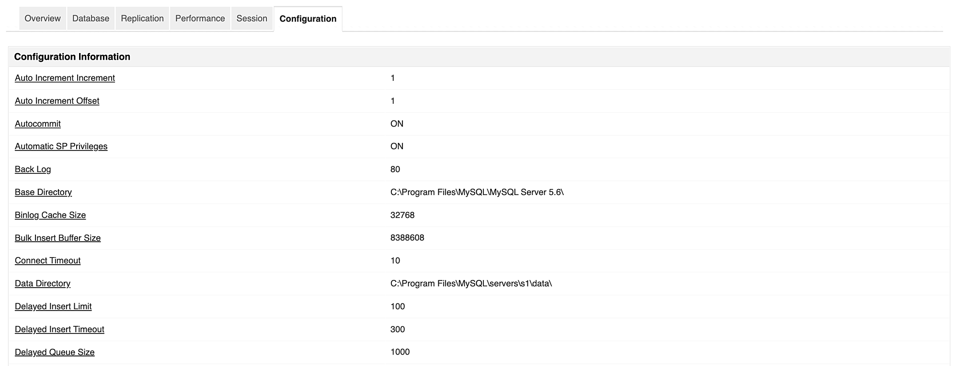Select the Replication tab

coord(142,19)
